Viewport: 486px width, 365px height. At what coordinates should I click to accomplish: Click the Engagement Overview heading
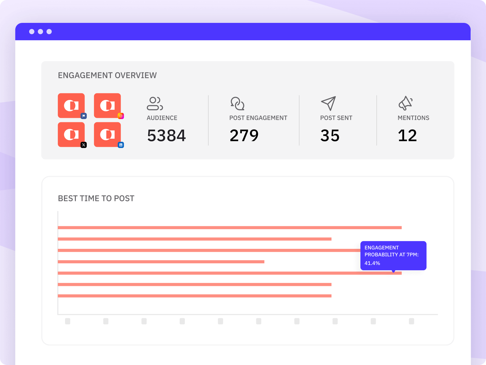click(107, 75)
